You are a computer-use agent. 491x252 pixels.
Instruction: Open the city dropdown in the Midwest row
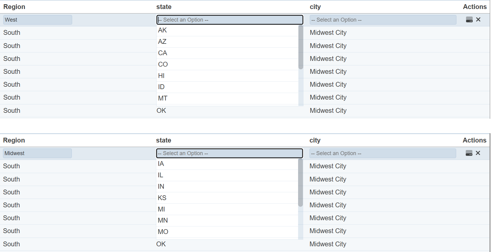click(383, 153)
